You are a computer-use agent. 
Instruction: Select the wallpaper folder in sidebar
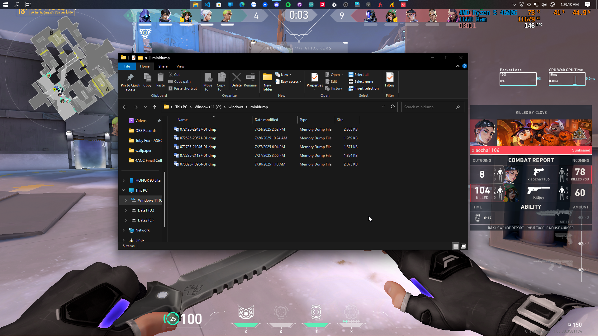(143, 151)
